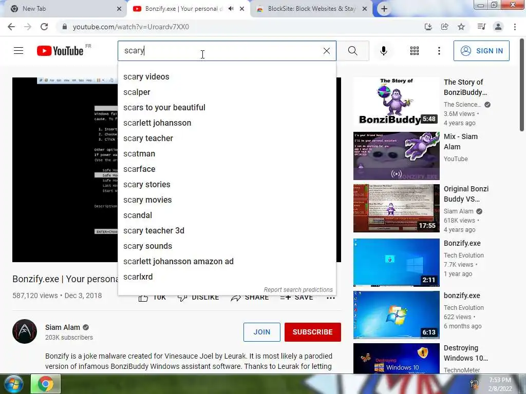Open Chrome's three-dot customize menu
526x394 pixels.
click(515, 27)
